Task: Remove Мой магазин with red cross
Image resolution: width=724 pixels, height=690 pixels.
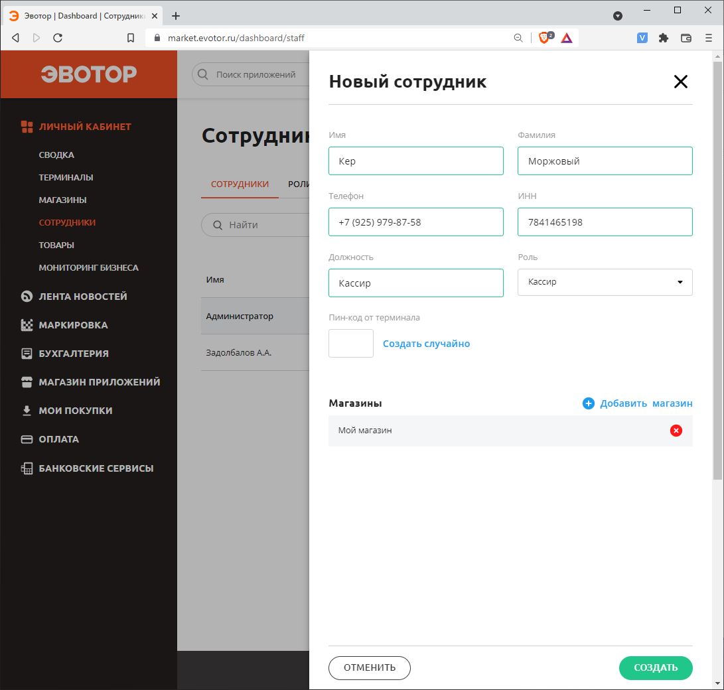Action: 676,431
